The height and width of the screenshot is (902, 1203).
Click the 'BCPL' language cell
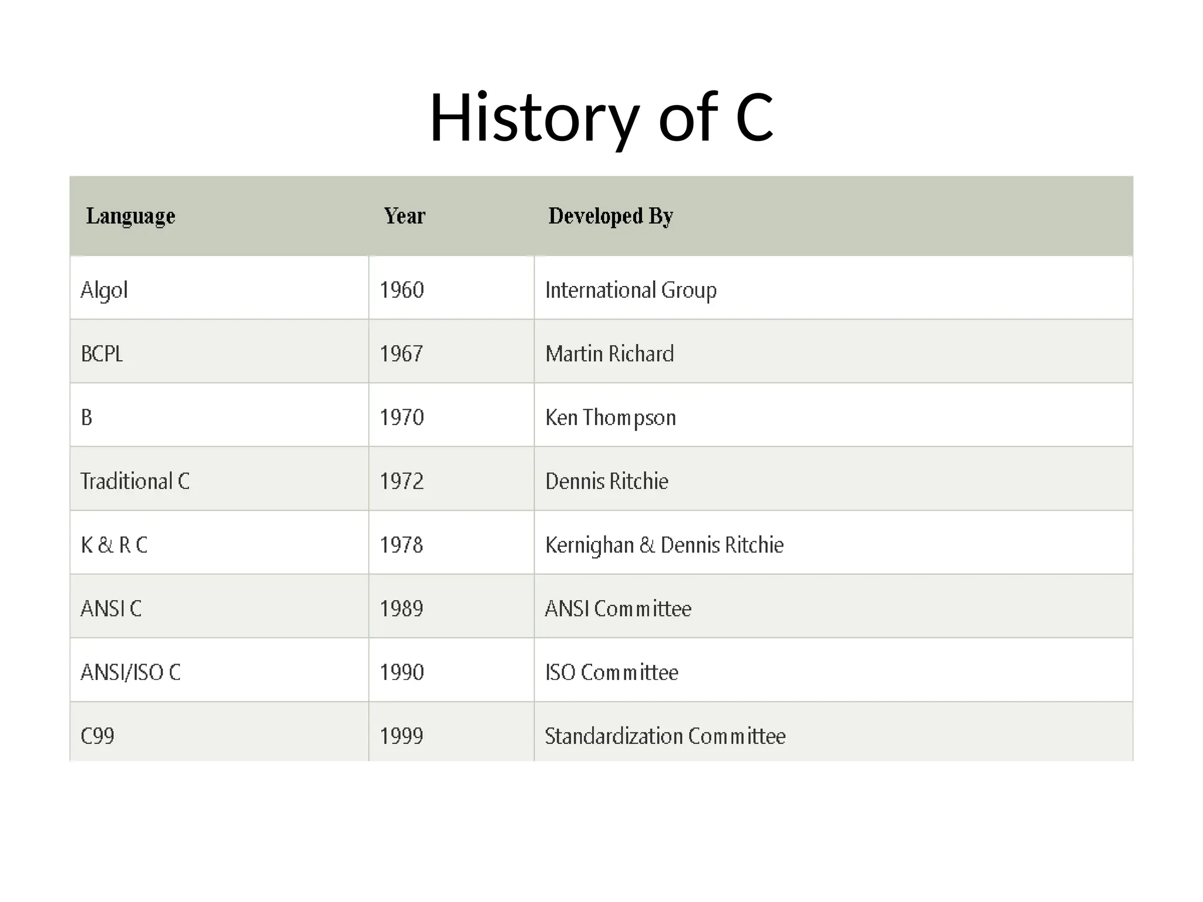click(102, 354)
